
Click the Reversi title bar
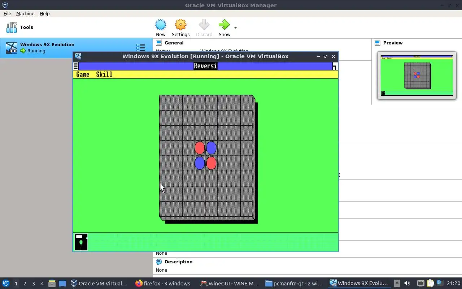[205, 66]
